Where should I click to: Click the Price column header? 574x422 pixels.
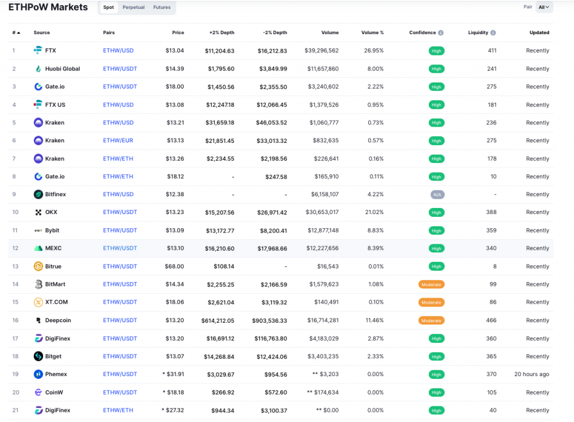tap(178, 33)
